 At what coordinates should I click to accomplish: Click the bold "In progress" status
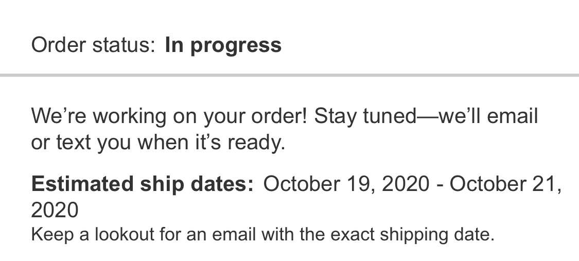pos(223,45)
